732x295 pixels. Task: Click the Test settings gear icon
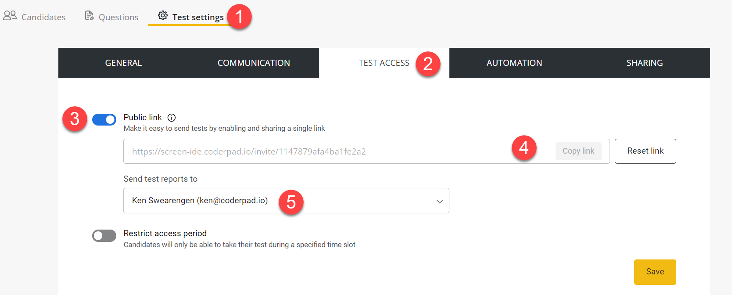[163, 16]
